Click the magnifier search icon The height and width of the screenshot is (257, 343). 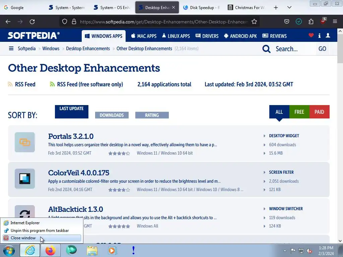[266, 49]
